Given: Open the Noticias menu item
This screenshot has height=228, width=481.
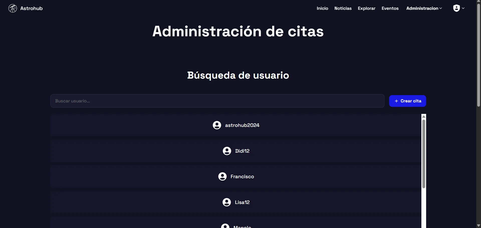Looking at the screenshot, I should coord(343,8).
